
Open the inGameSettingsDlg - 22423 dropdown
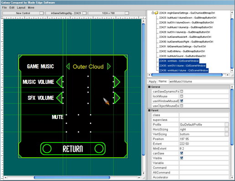pos(66,13)
